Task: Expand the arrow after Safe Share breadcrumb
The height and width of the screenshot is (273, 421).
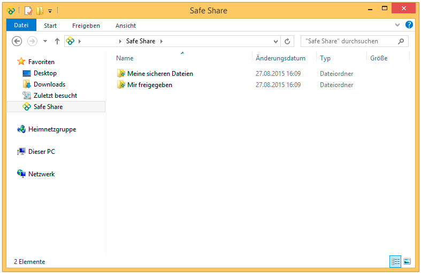Action: tap(162, 41)
